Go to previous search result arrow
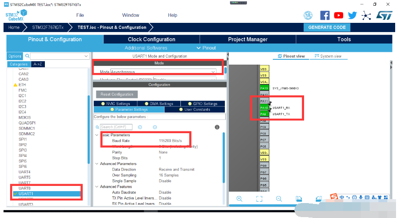The image size is (400, 218). click(x=140, y=127)
